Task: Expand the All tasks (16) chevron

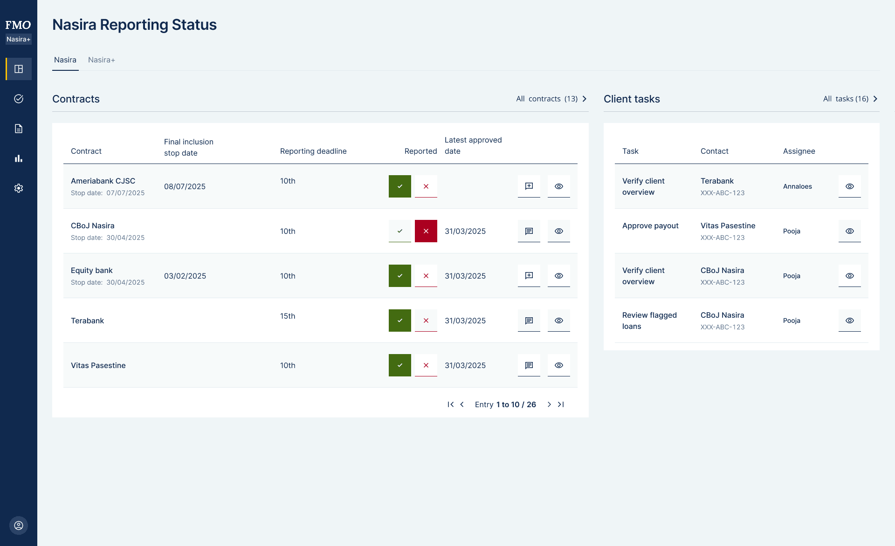Action: point(875,99)
